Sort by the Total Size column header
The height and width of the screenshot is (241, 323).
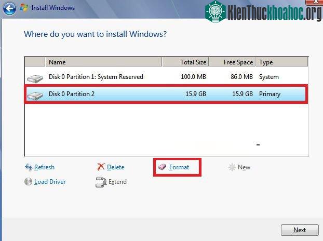pos(185,62)
